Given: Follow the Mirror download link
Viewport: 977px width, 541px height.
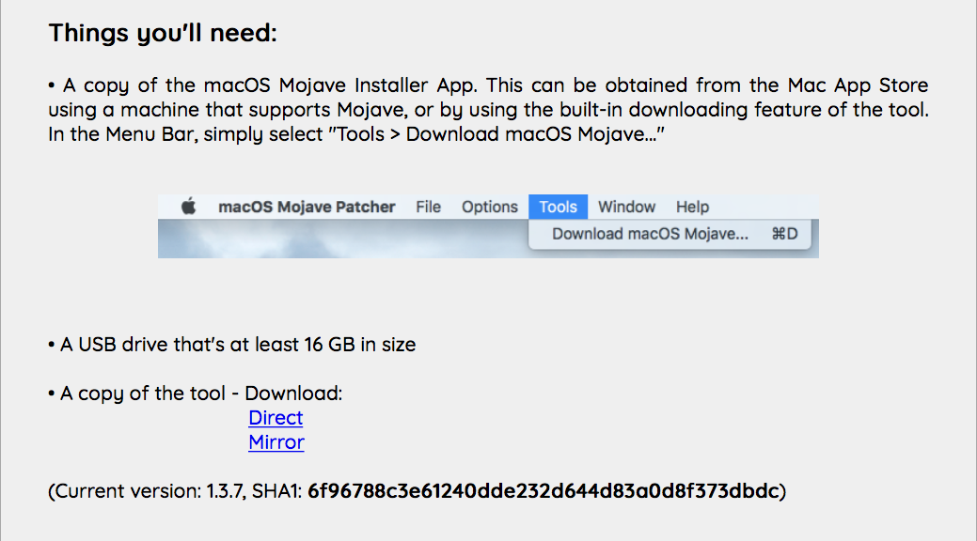Looking at the screenshot, I should pos(276,442).
